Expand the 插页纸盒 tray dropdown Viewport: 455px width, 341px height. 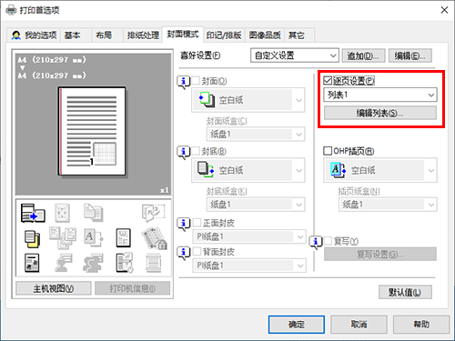pyautogui.click(x=388, y=205)
